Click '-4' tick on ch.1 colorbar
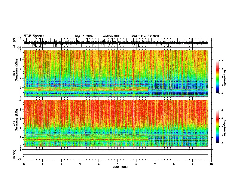Viewport: 238px width, 184px height. coord(221,69)
